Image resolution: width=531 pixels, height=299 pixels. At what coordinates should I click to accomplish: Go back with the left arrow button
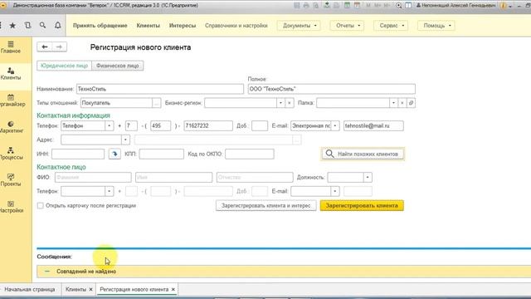click(x=44, y=47)
